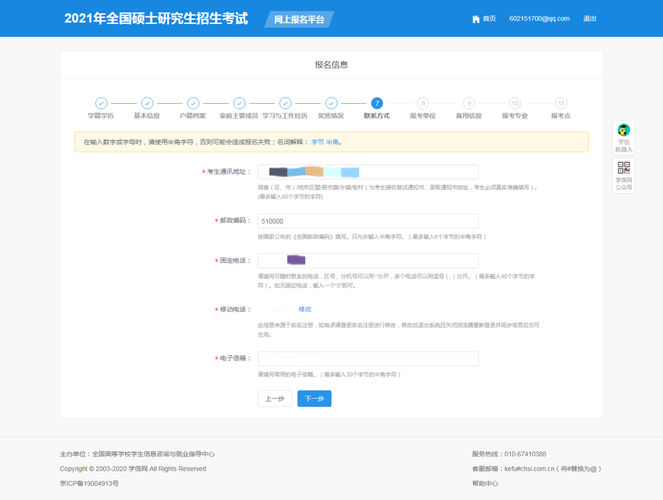The height and width of the screenshot is (500, 663).
Task: Click 退出 to log out
Action: pyautogui.click(x=589, y=18)
